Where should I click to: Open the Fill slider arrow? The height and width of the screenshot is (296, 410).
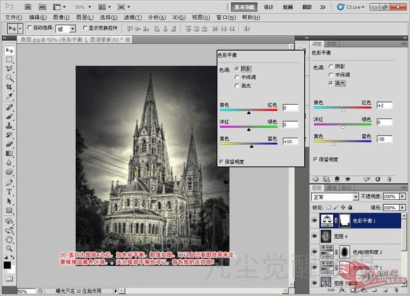coord(403,207)
